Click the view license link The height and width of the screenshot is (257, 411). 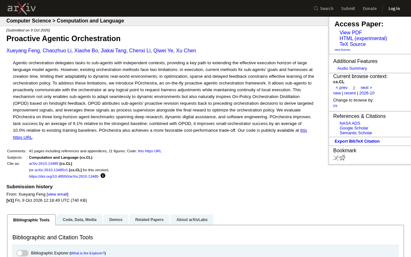tap(342, 50)
